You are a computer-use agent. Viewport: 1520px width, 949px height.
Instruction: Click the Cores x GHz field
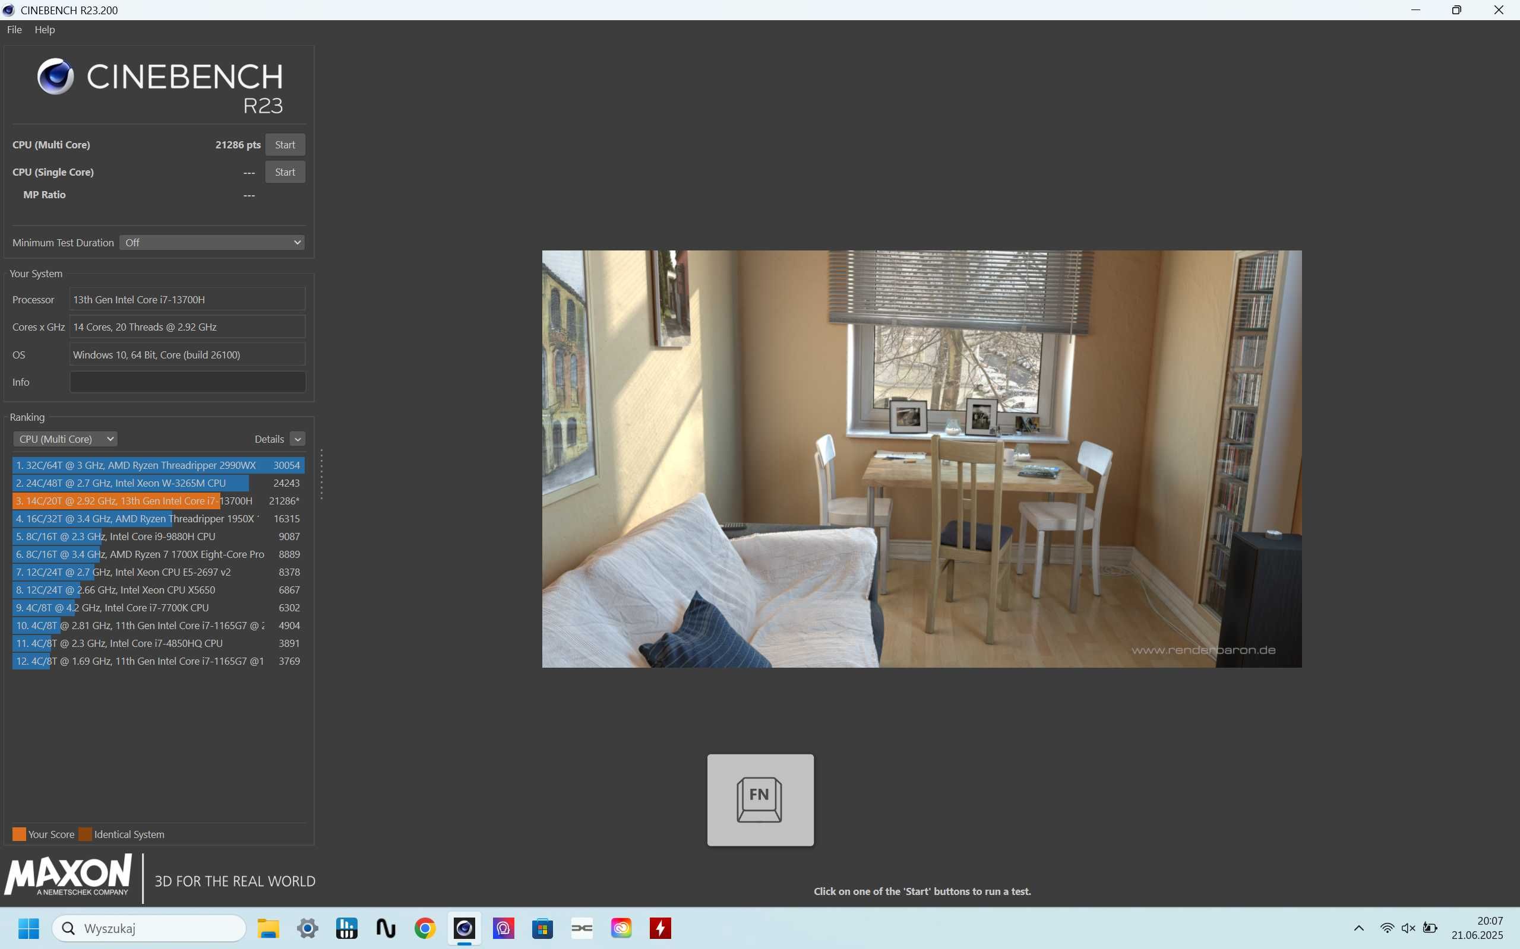(x=187, y=327)
